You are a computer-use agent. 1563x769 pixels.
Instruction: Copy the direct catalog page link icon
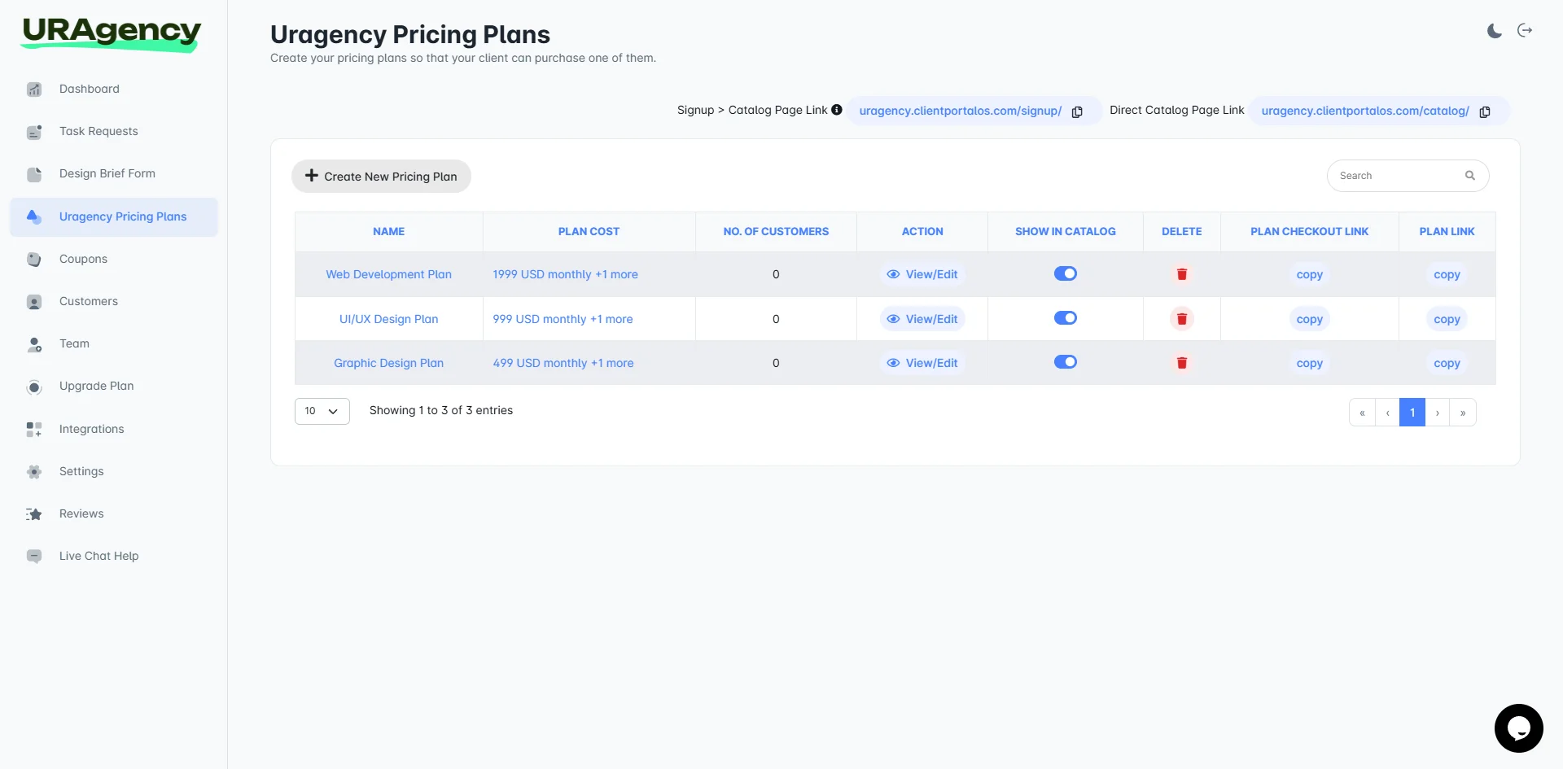tap(1485, 111)
